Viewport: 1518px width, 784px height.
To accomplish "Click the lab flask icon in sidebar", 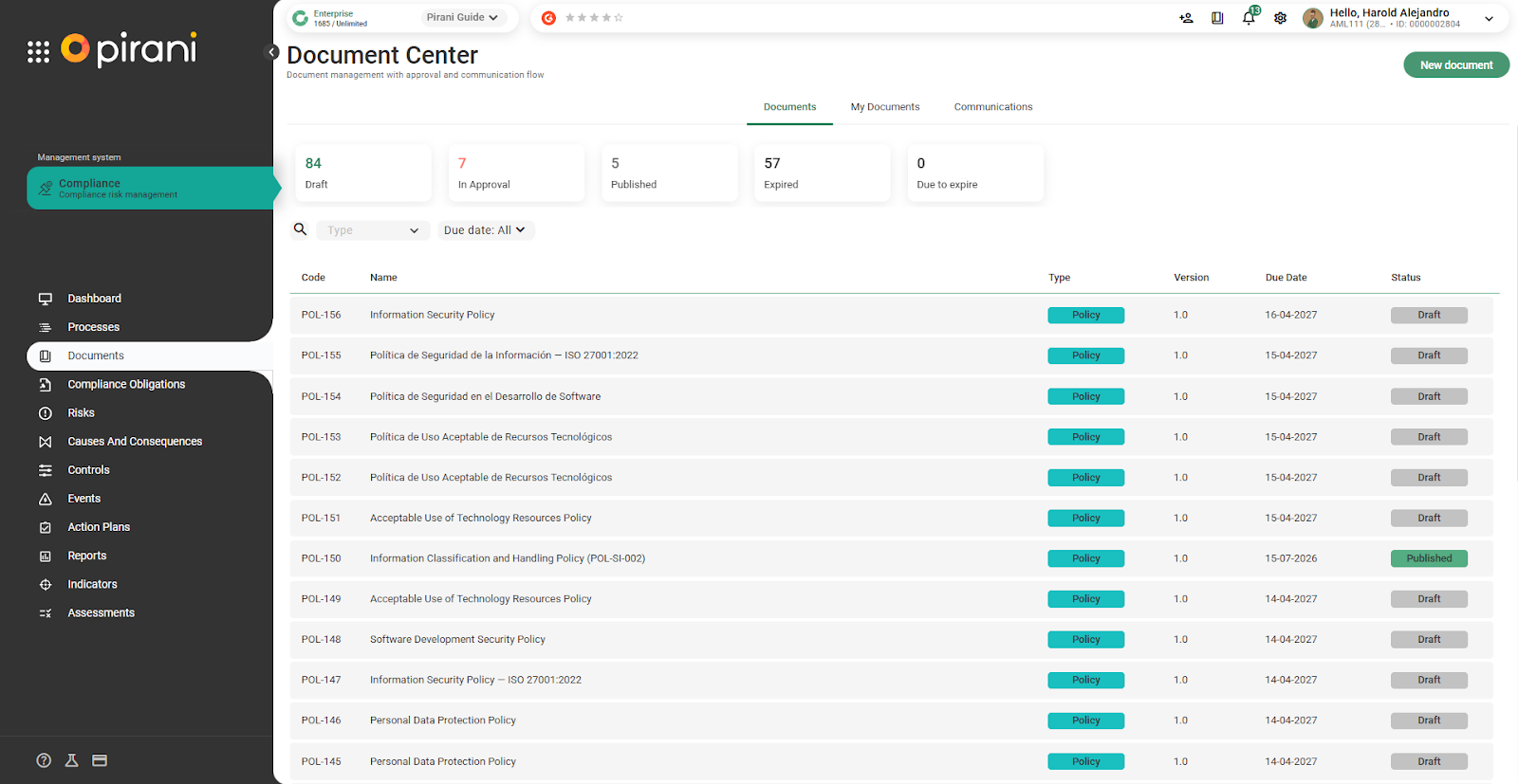I will point(71,760).
